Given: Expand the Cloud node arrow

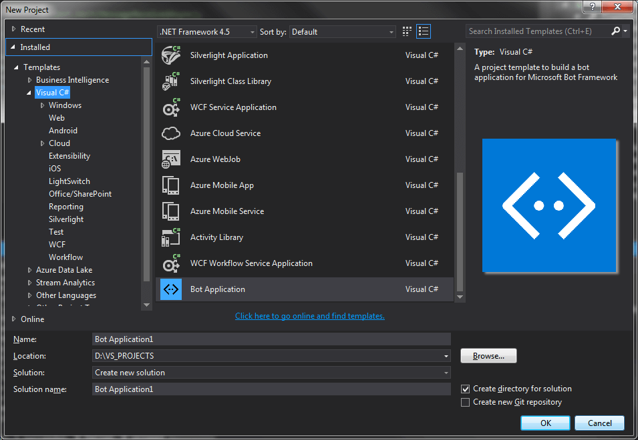Looking at the screenshot, I should [42, 143].
